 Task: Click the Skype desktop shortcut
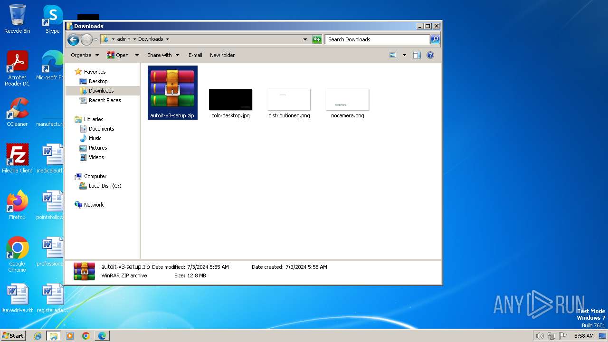[x=52, y=19]
